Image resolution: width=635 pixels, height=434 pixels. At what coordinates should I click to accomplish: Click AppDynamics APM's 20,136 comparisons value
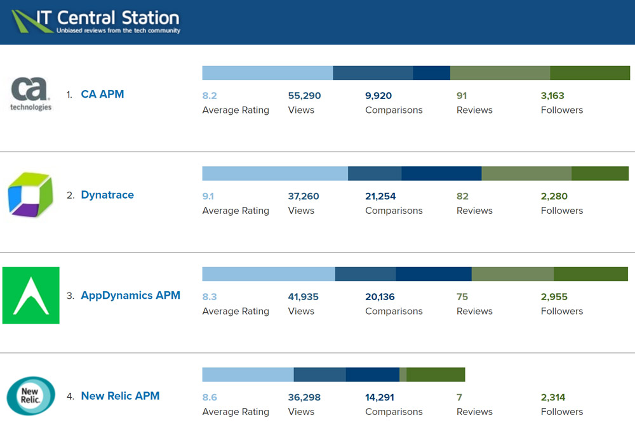380,297
